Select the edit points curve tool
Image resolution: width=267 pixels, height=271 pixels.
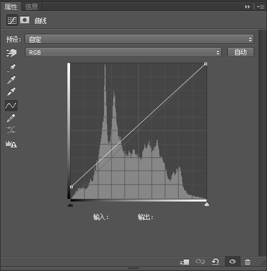click(11, 106)
